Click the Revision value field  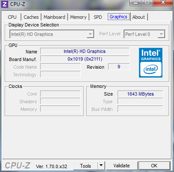(x=119, y=67)
